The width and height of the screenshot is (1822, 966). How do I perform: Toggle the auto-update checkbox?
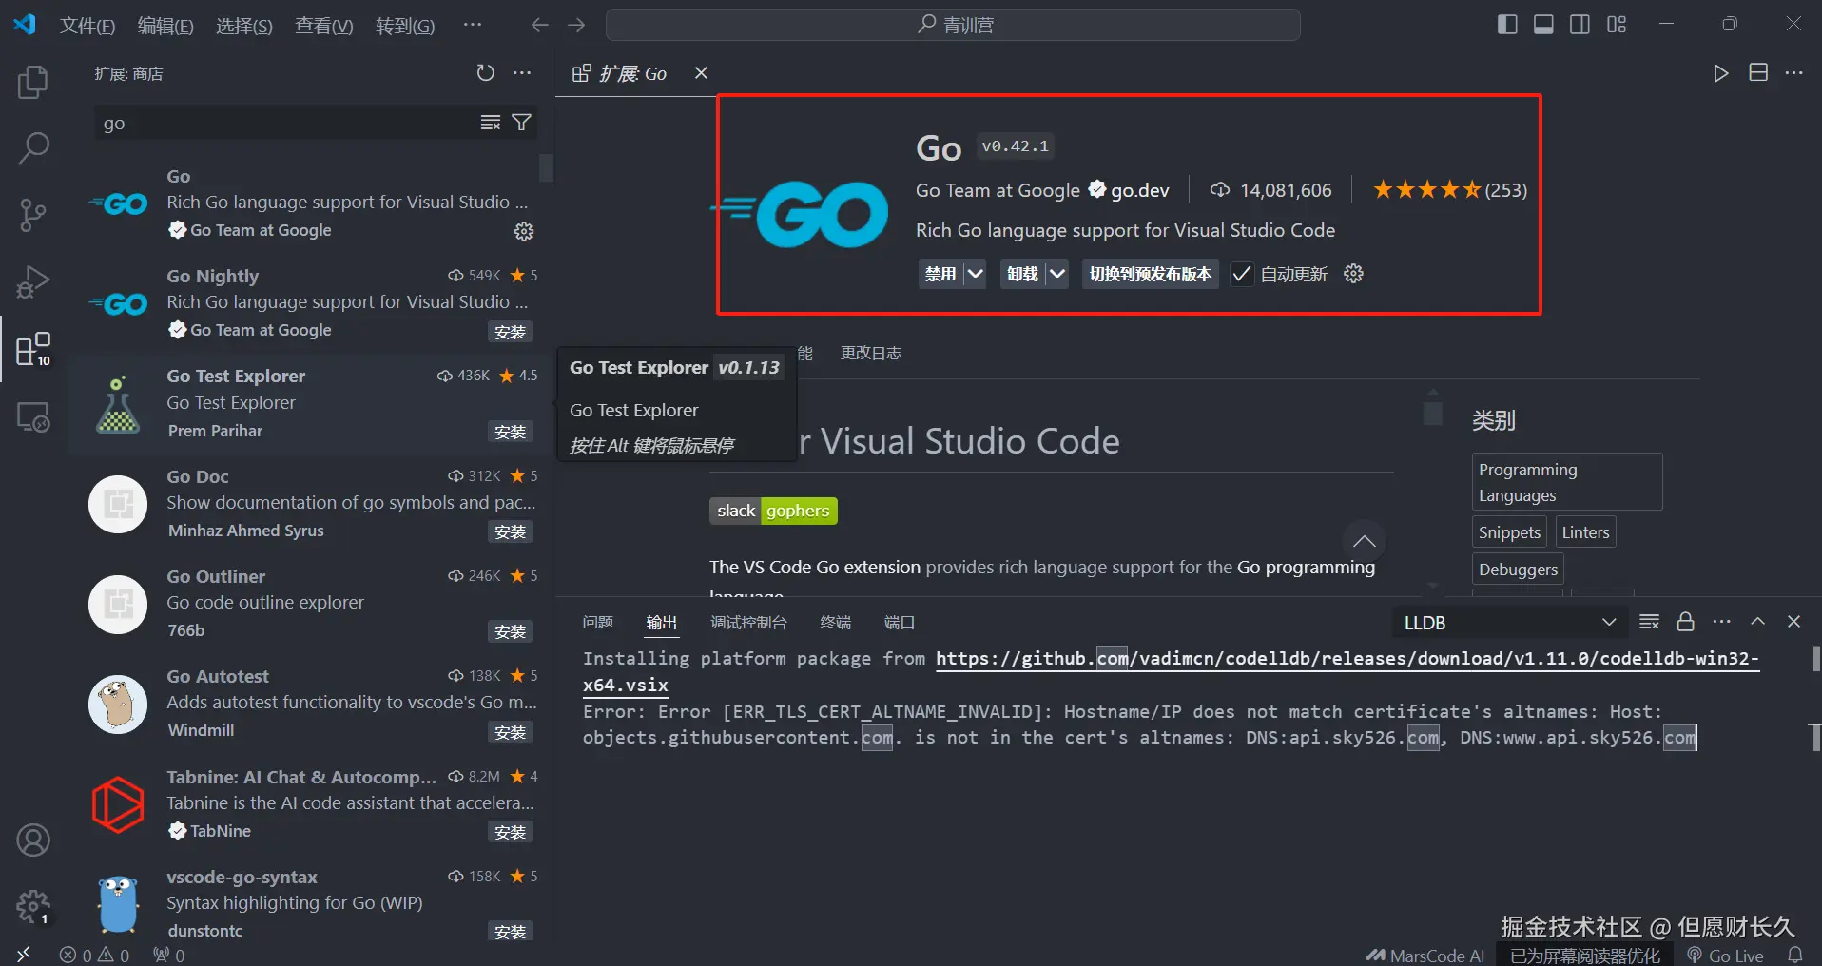1241,275
